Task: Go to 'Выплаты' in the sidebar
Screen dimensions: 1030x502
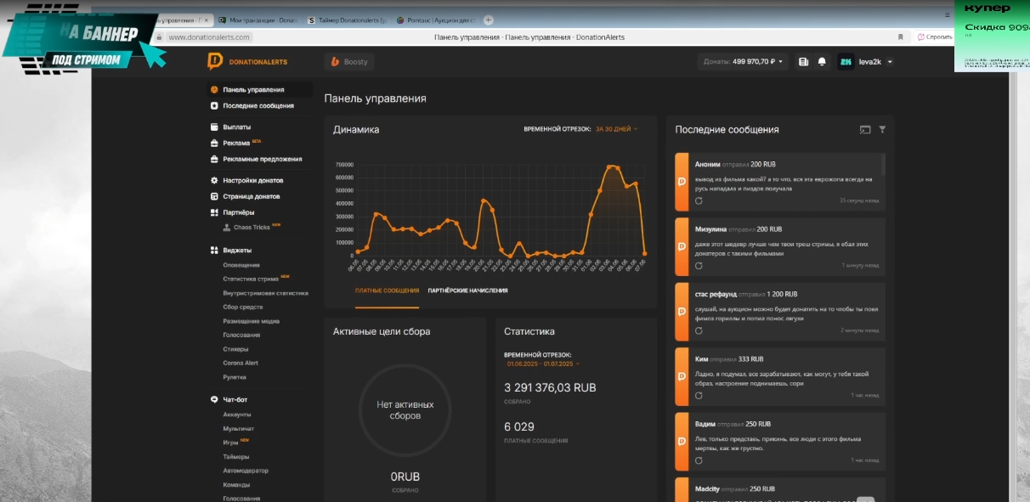Action: [236, 127]
